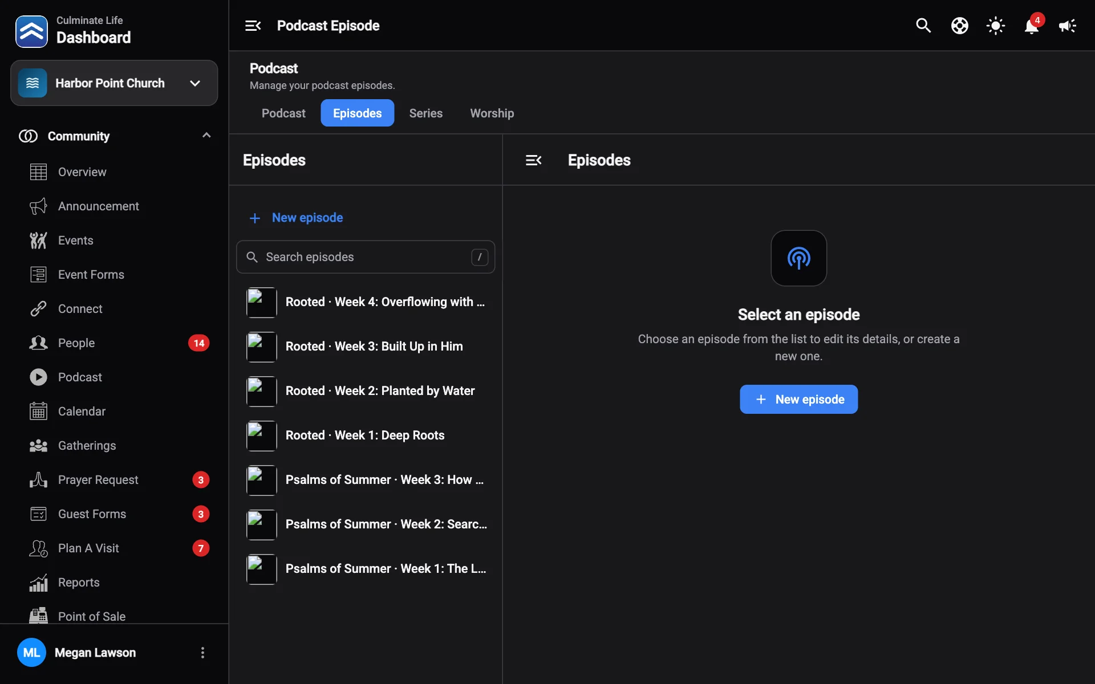Viewport: 1095px width, 684px height.
Task: Switch to the Series tab
Action: (x=425, y=113)
